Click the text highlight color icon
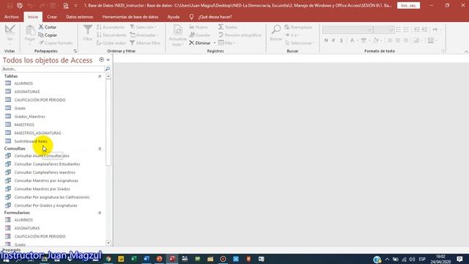This screenshot has height=264, width=469. [x=363, y=40]
